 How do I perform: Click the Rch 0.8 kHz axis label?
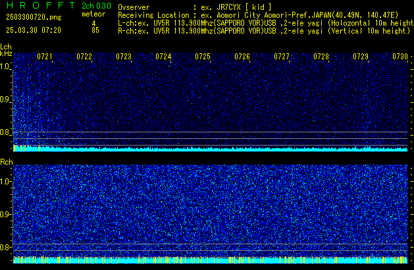[x=5, y=247]
